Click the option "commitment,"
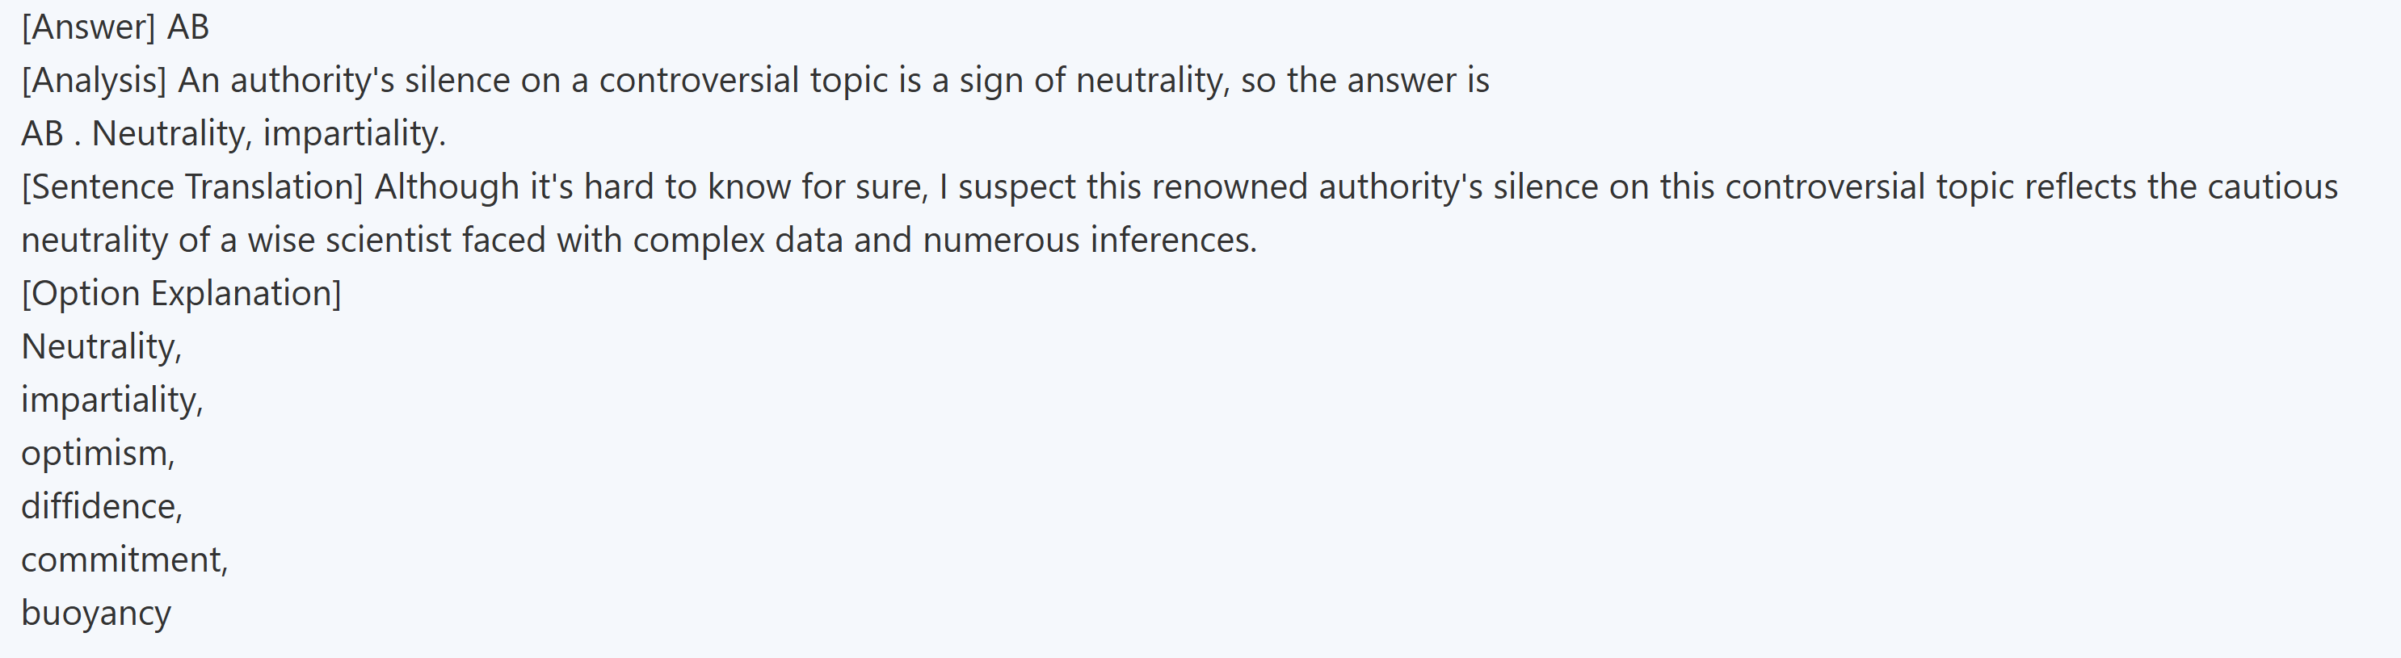This screenshot has height=658, width=2401. pyautogui.click(x=124, y=560)
